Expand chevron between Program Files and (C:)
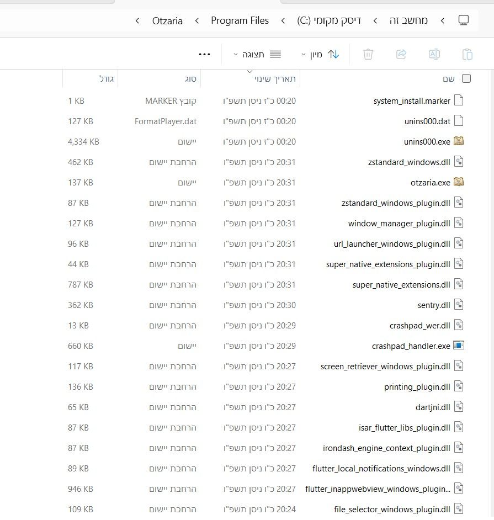This screenshot has width=494, height=520. click(x=283, y=21)
